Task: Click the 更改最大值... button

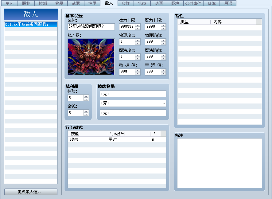Action: coord(31,192)
